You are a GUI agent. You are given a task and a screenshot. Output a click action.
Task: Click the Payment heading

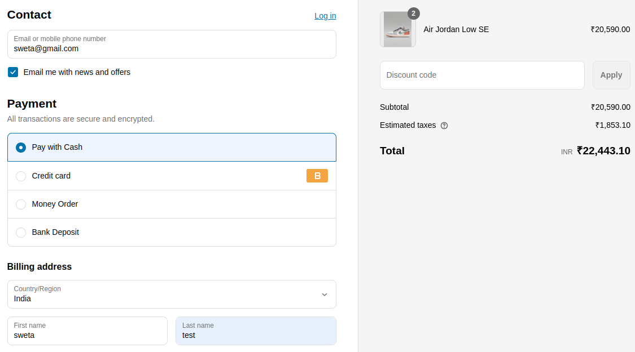(x=32, y=104)
